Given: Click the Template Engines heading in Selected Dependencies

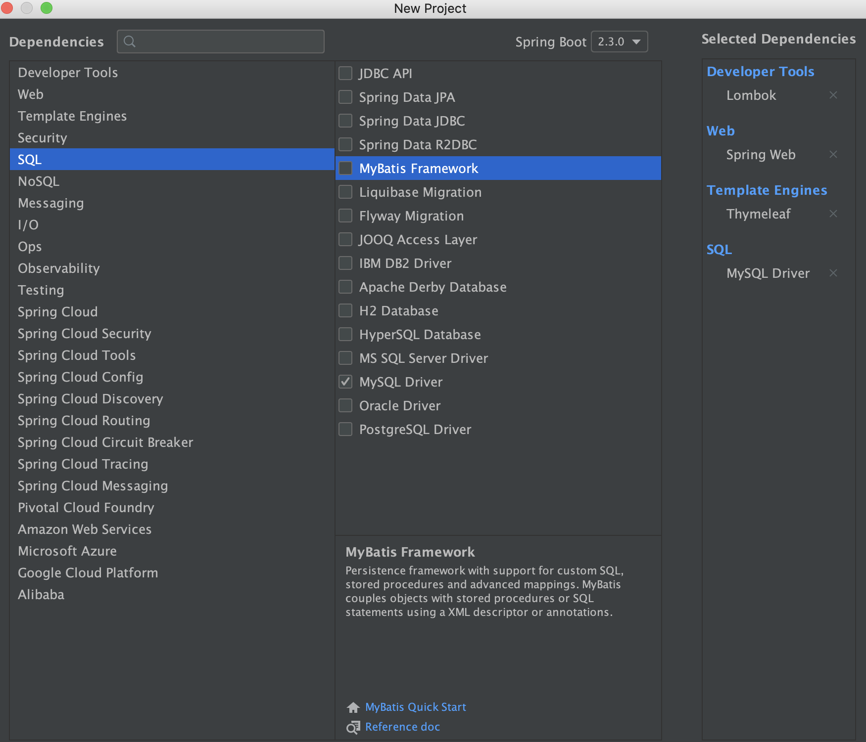Looking at the screenshot, I should coord(767,190).
